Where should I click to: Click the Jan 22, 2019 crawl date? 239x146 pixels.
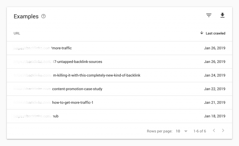(x=215, y=89)
